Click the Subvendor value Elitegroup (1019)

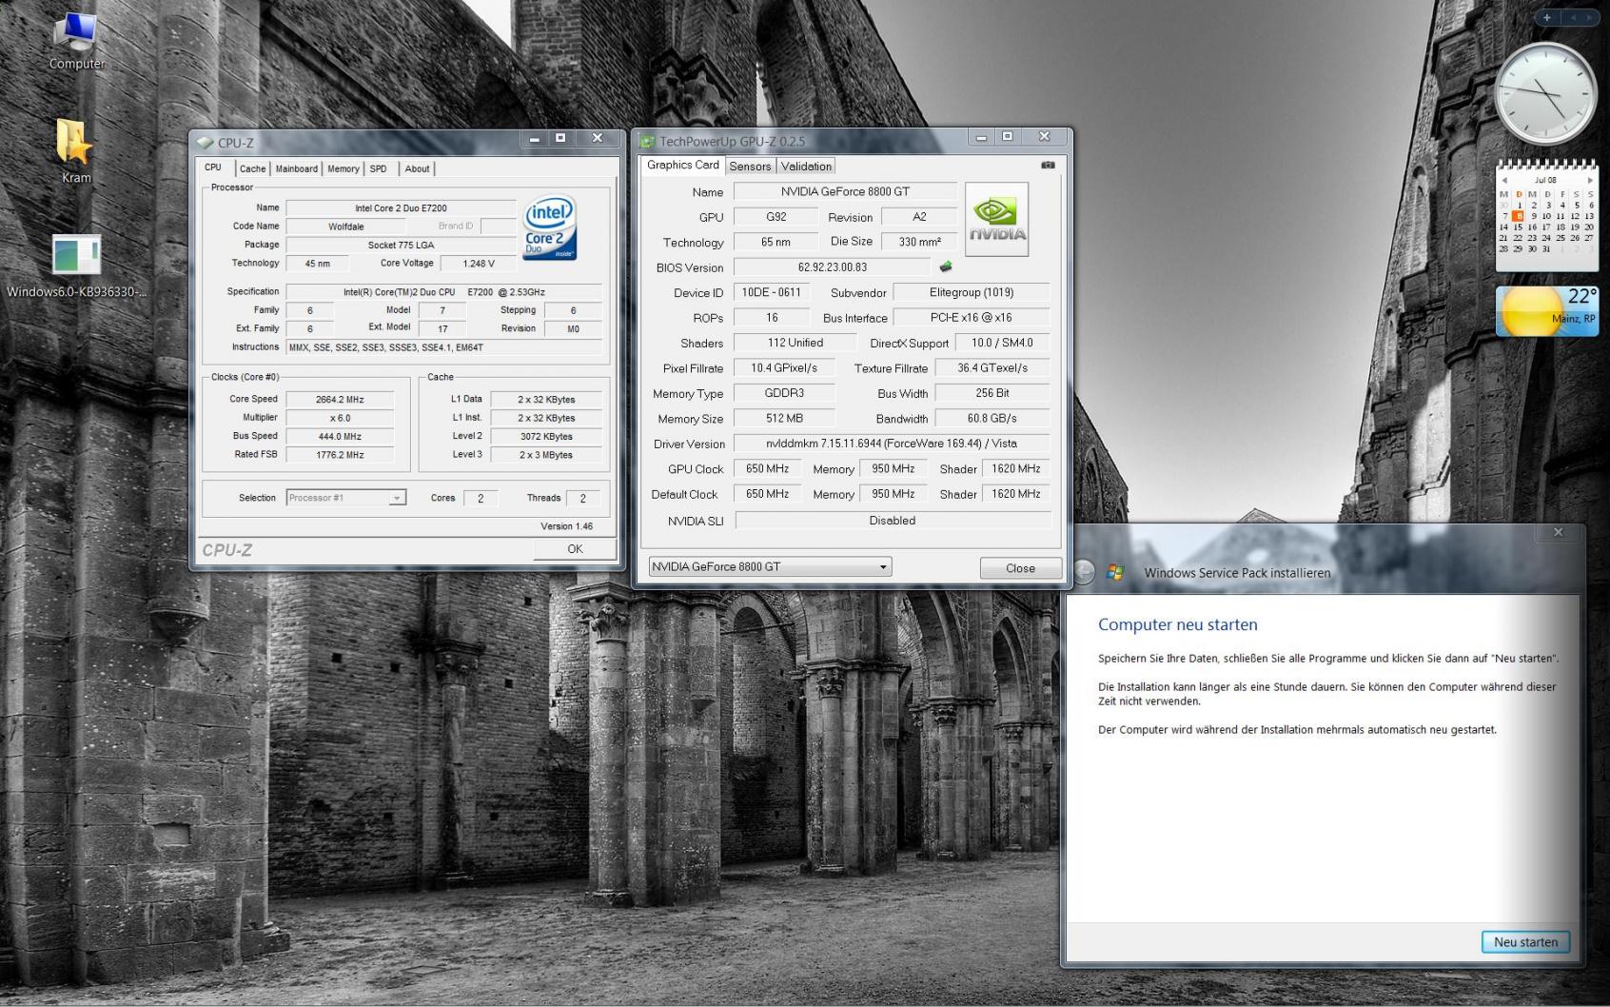pyautogui.click(x=972, y=292)
